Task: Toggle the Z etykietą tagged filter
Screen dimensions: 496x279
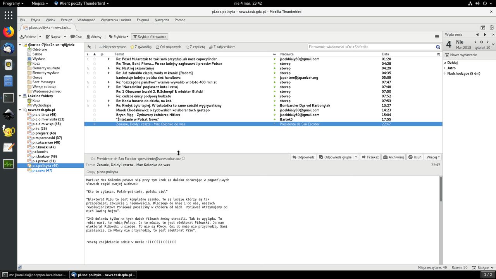Action: (195, 47)
